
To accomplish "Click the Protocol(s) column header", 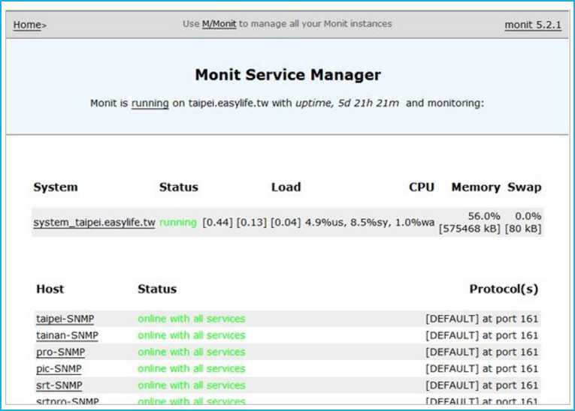I will pos(504,289).
